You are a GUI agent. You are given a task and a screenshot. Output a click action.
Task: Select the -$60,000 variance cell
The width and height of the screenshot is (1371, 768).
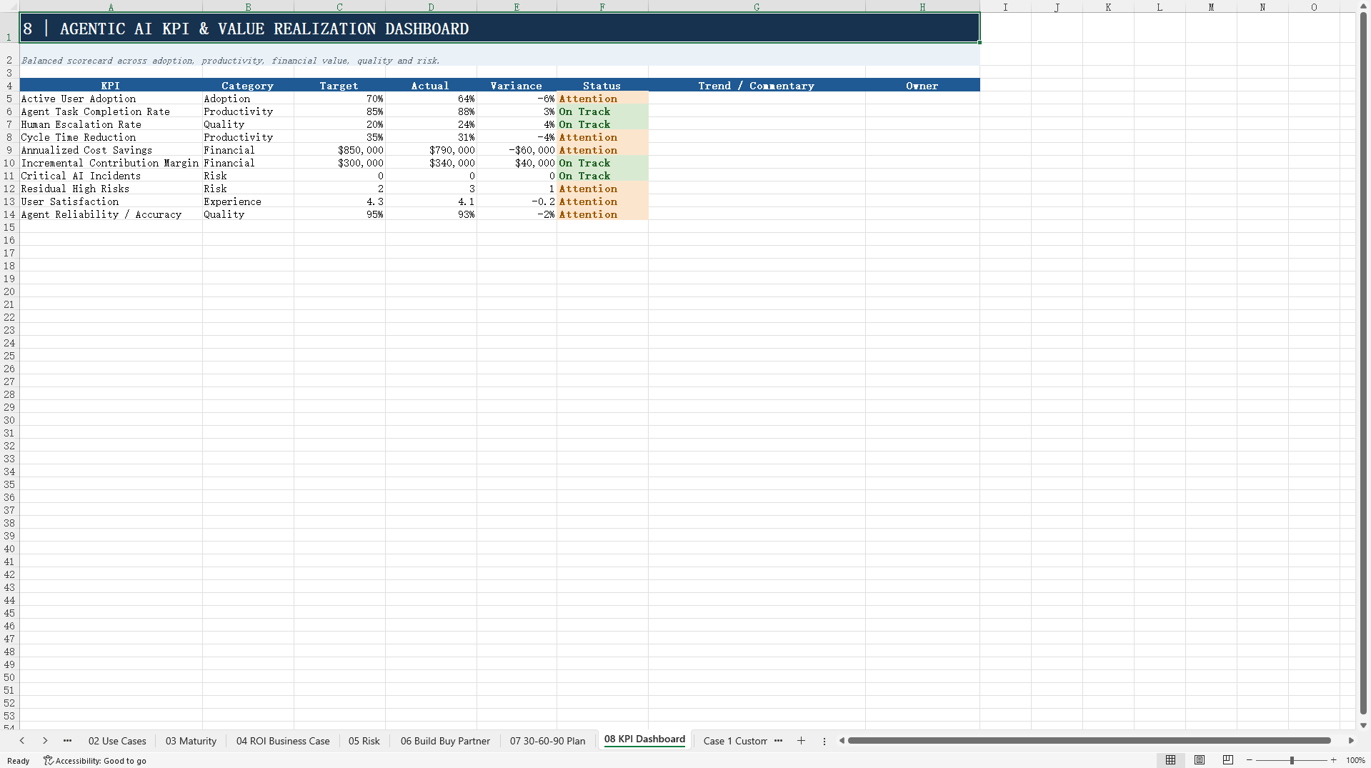(x=517, y=150)
